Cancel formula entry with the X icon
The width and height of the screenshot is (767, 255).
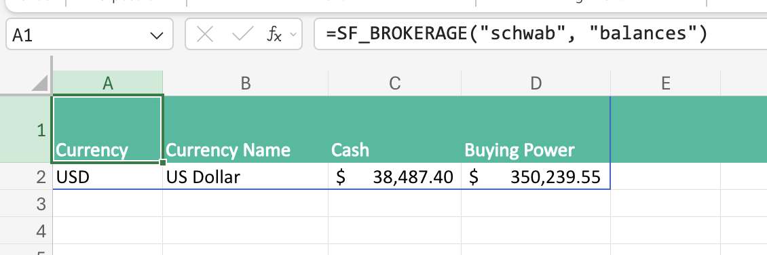(204, 34)
